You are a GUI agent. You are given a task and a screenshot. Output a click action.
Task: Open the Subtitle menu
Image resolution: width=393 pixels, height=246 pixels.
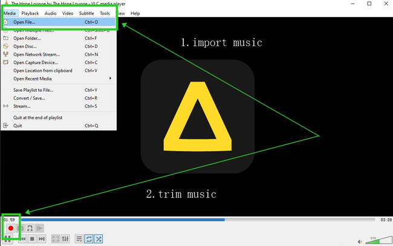click(86, 13)
